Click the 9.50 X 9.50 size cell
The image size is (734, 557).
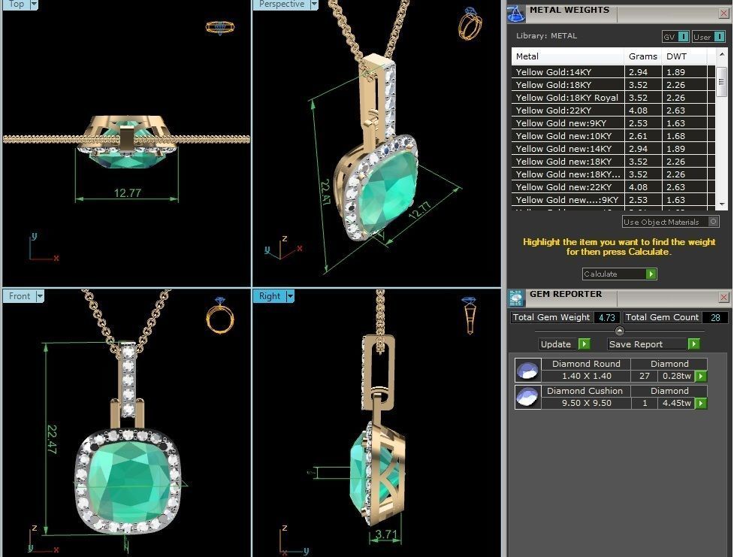(586, 404)
